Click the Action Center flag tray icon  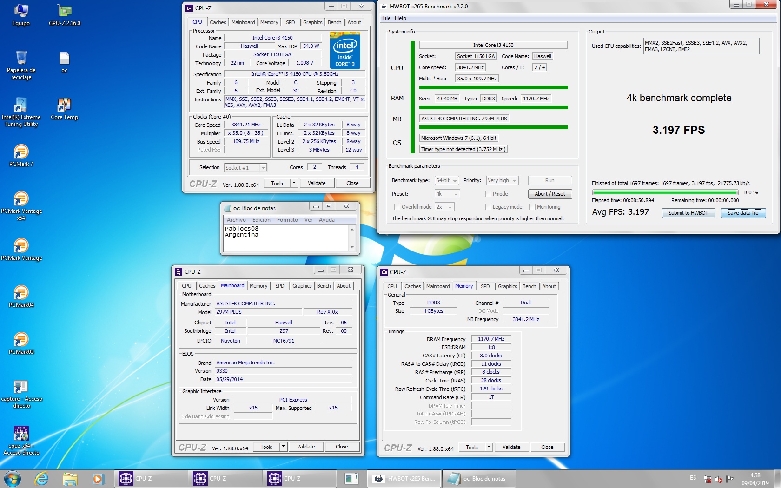tap(730, 479)
